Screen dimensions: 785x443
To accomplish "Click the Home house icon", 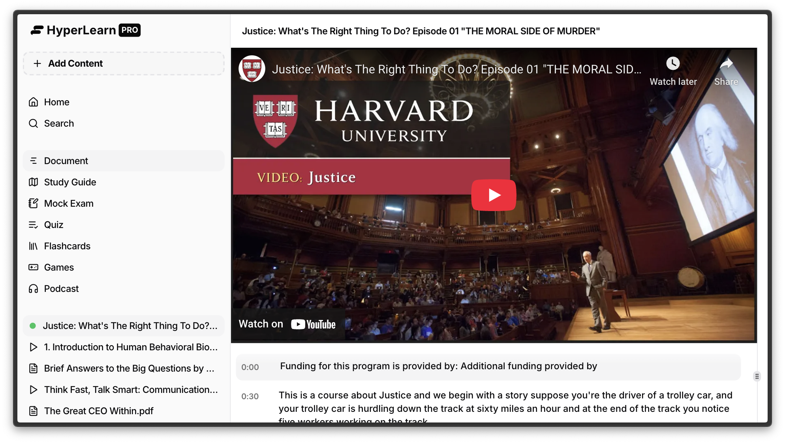I will 34,102.
